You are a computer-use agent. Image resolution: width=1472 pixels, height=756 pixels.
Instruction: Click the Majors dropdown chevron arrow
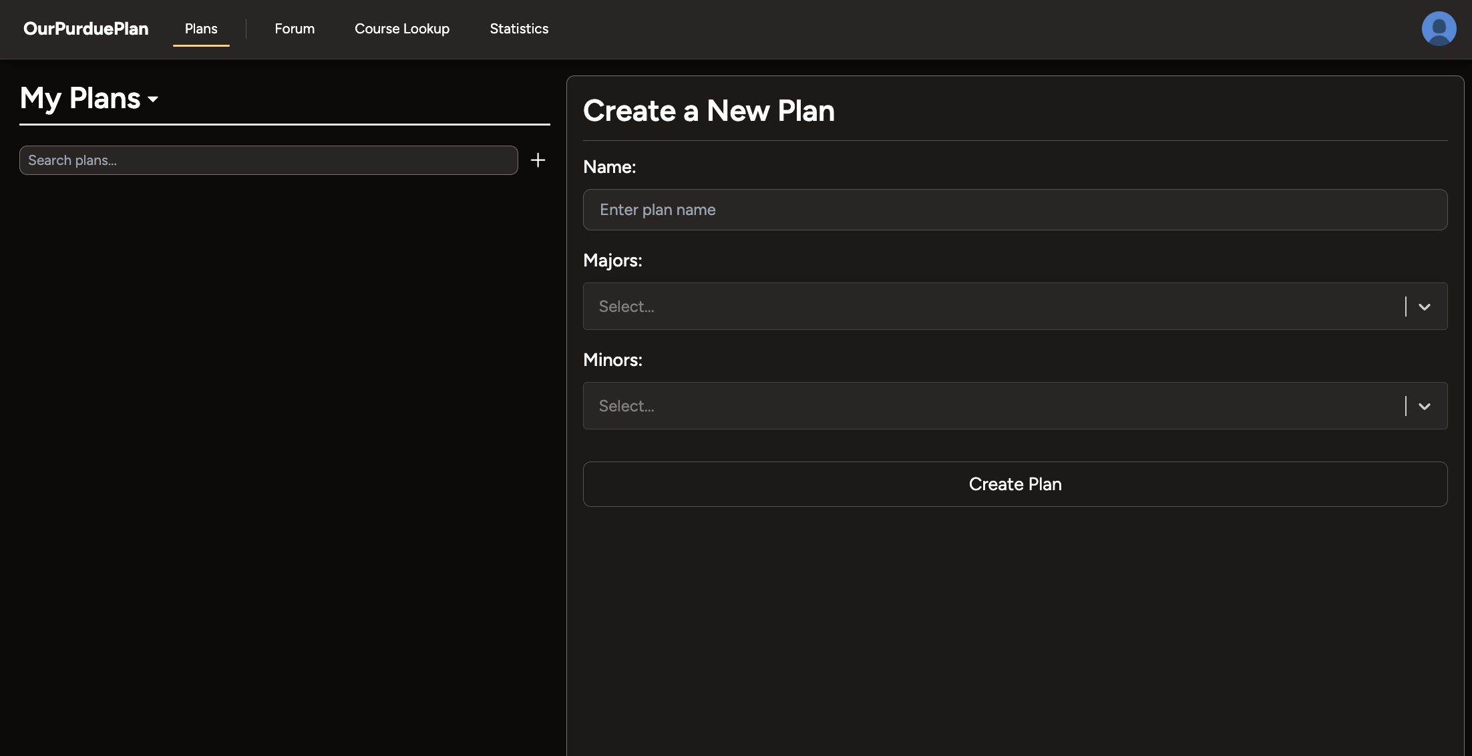coord(1424,307)
